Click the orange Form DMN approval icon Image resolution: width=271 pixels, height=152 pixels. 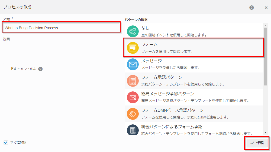click(133, 114)
